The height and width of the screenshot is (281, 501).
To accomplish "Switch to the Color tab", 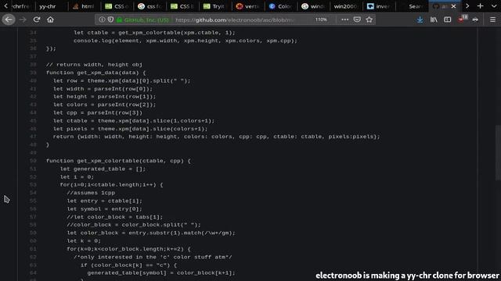I will pos(281,6).
